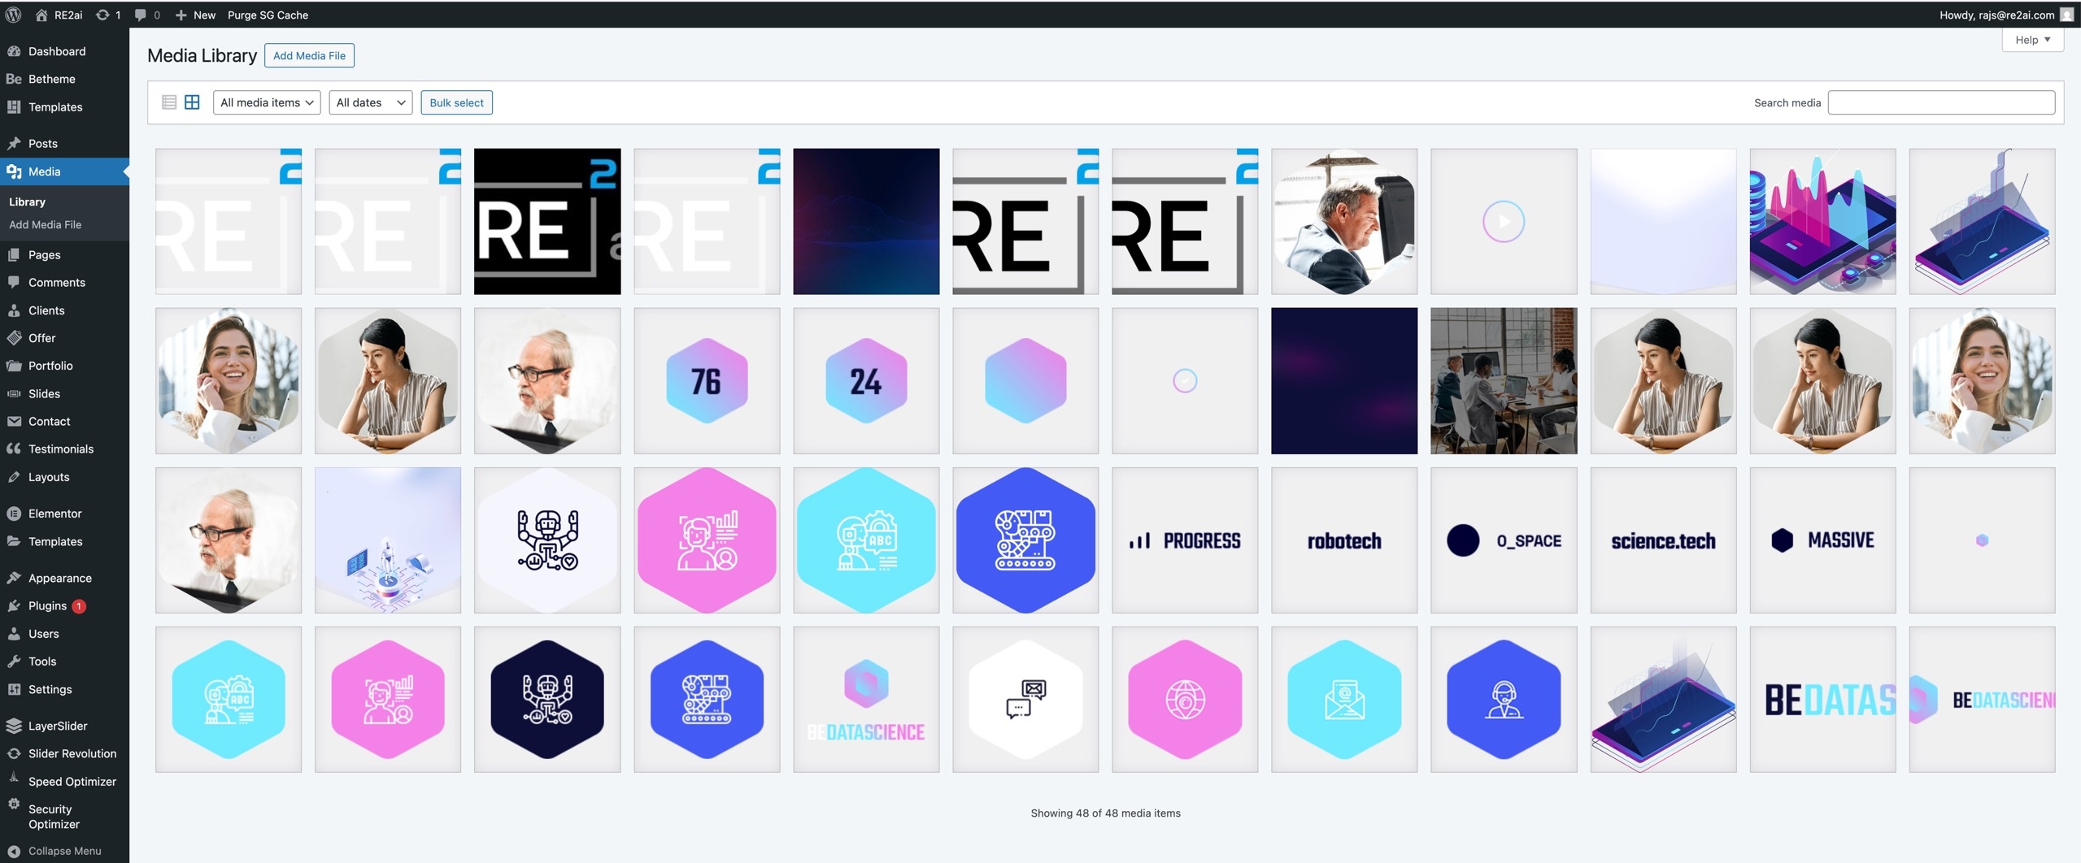Viewport: 2081px width, 863px height.
Task: Switch to grid view
Action: click(192, 102)
